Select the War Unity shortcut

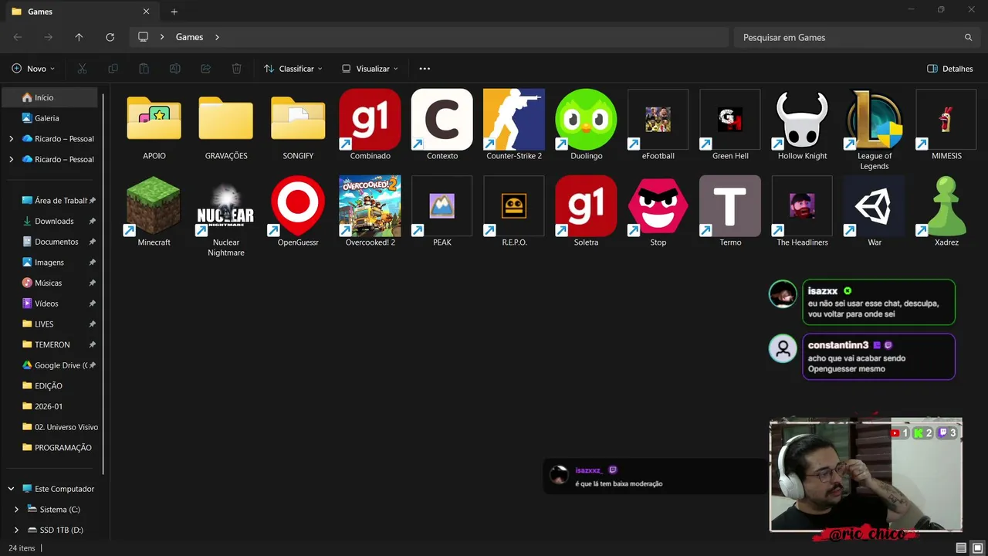pyautogui.click(x=874, y=205)
